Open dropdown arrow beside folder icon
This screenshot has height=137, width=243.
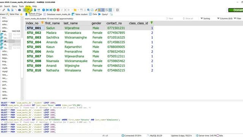pos(78,10)
